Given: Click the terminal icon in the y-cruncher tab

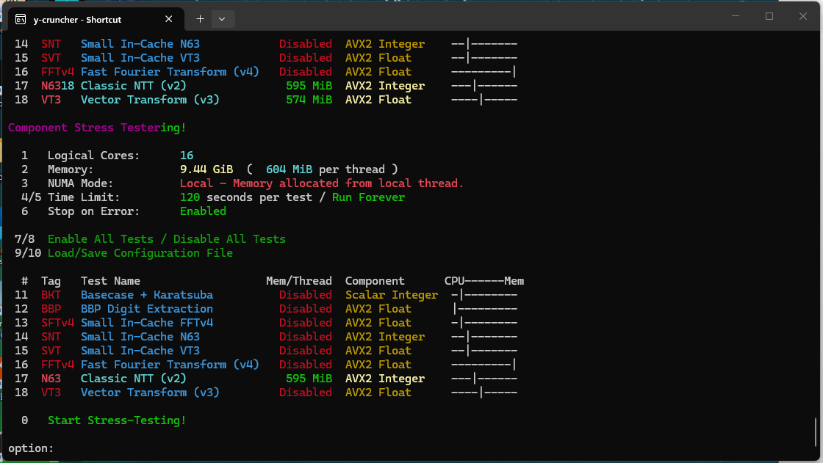Looking at the screenshot, I should click(21, 19).
